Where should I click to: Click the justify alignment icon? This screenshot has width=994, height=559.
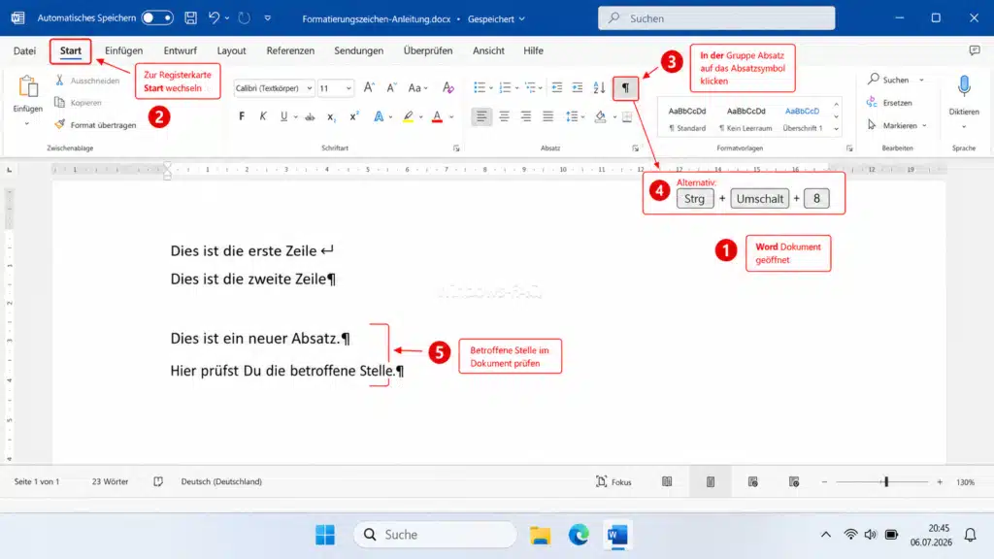tap(547, 116)
